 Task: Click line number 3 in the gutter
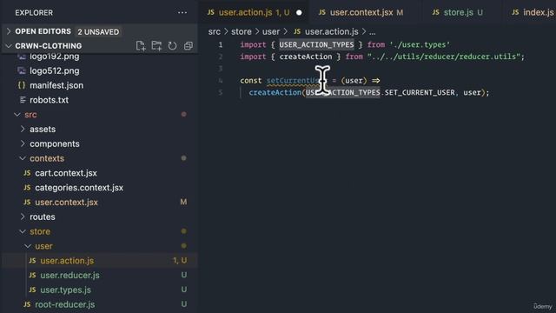[x=221, y=69]
